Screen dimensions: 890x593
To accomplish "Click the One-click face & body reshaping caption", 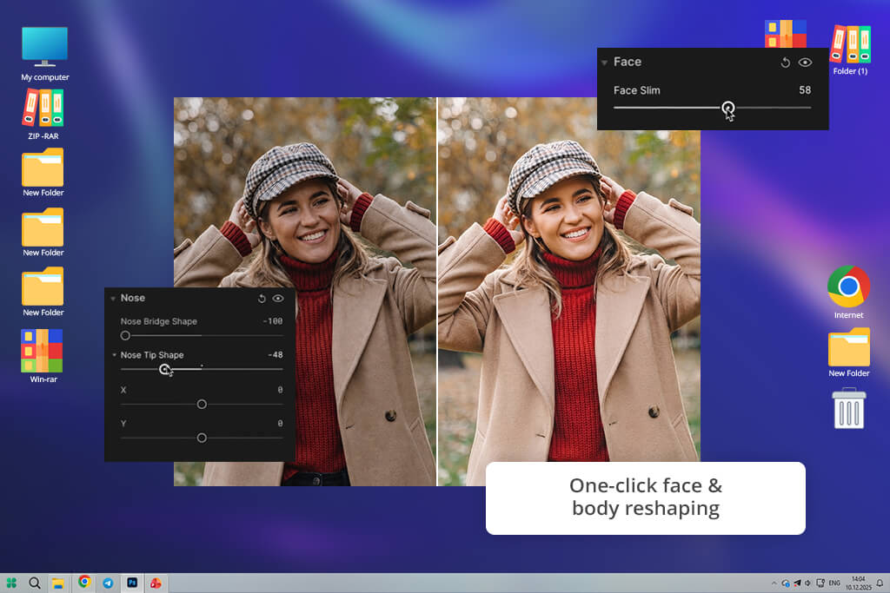I will pyautogui.click(x=646, y=497).
